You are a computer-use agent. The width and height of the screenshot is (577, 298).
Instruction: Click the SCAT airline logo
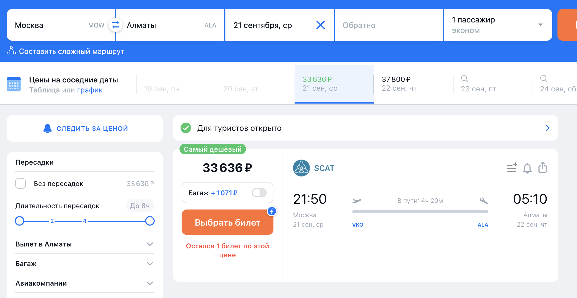(x=301, y=168)
